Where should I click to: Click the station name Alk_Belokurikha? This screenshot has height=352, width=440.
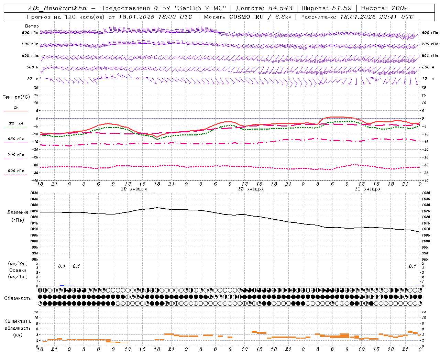tap(57, 8)
